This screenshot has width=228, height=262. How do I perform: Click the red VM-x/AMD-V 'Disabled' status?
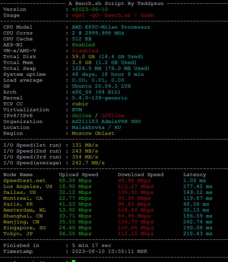point(85,51)
